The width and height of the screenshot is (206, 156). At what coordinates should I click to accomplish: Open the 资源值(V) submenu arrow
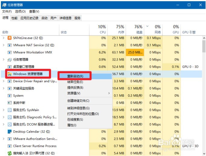coord(109,93)
